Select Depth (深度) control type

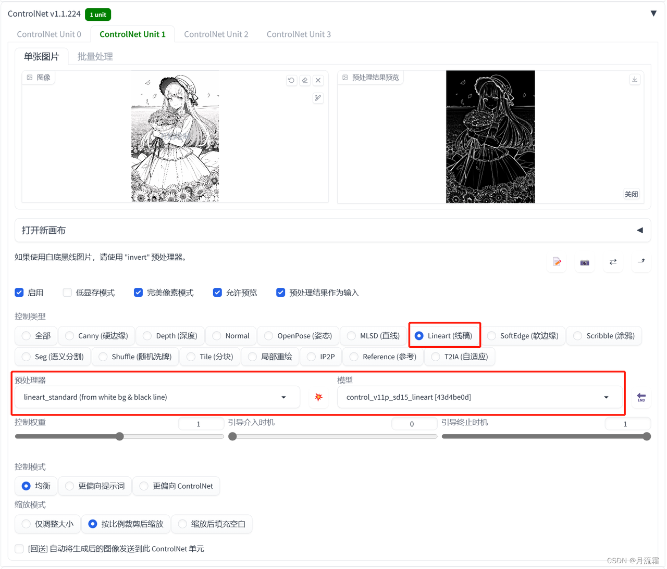pos(170,336)
